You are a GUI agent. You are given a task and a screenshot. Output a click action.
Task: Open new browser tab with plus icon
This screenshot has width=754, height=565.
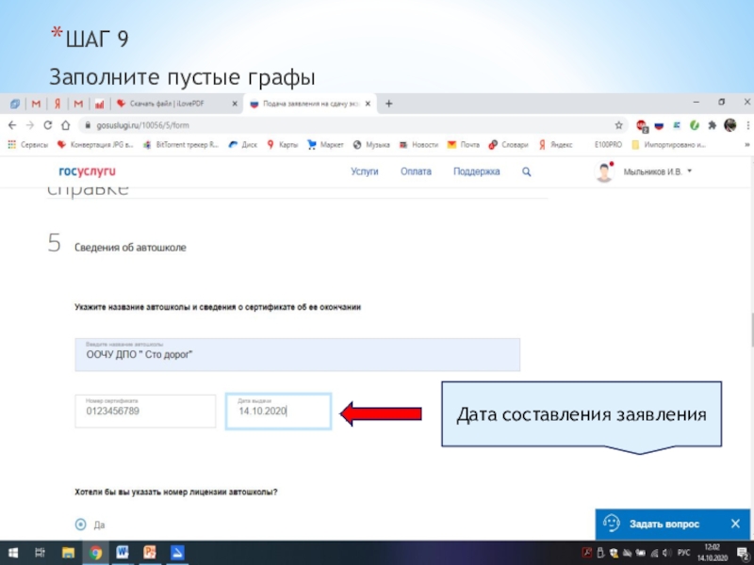point(389,104)
